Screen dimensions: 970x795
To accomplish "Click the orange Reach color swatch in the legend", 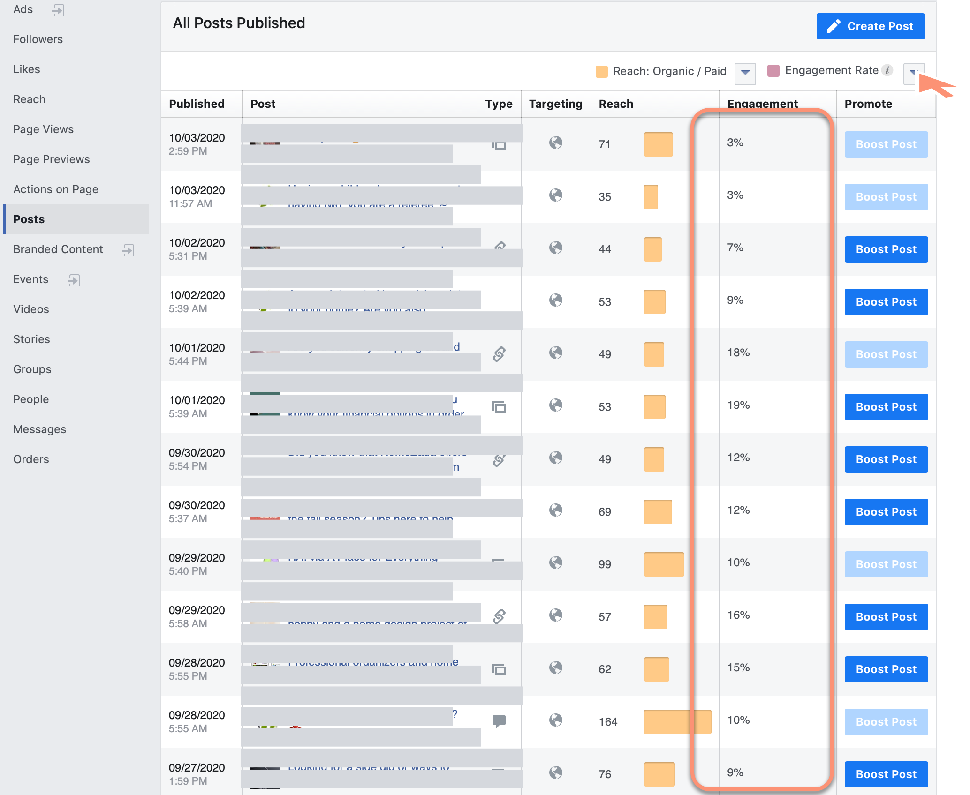I will (602, 71).
